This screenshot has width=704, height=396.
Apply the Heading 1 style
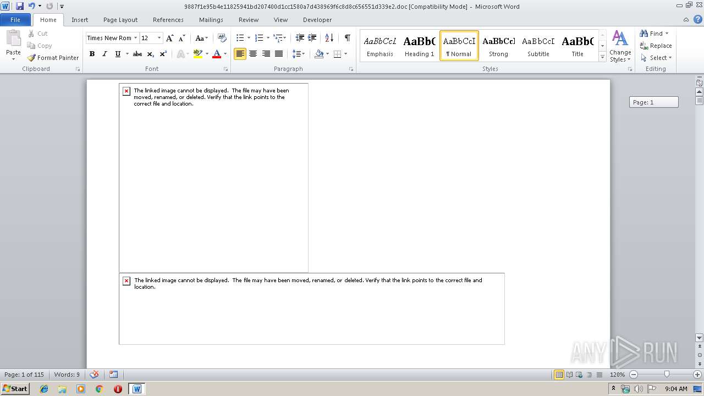(419, 46)
